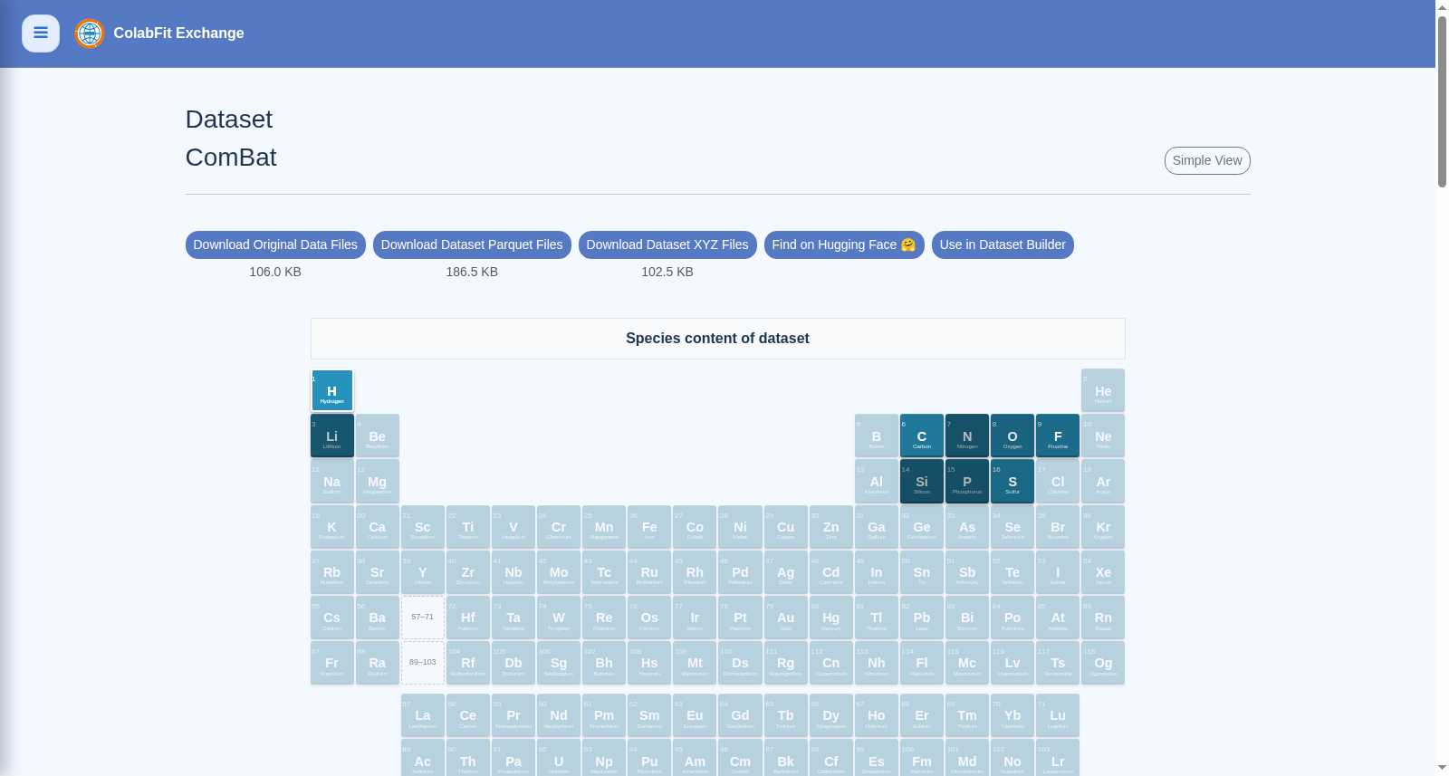The height and width of the screenshot is (776, 1449).
Task: Click the 57–71 lanthanide placeholder cell
Action: (x=423, y=618)
